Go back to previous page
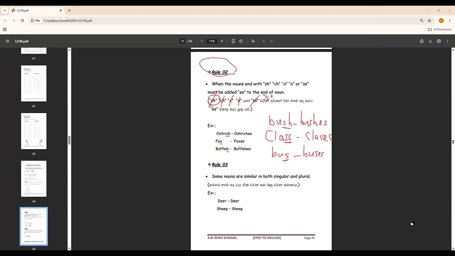The width and height of the screenshot is (455, 256). [5, 21]
